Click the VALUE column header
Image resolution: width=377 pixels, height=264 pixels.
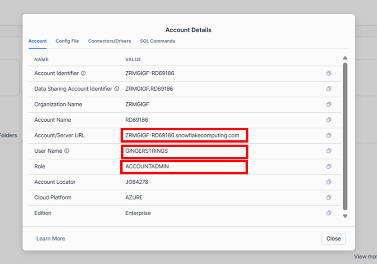[x=133, y=59]
